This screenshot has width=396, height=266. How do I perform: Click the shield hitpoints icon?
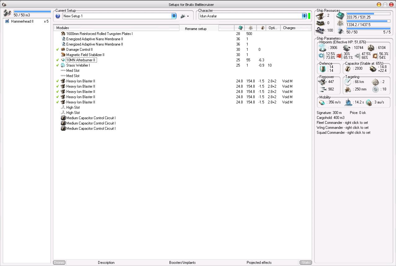pos(323,47)
